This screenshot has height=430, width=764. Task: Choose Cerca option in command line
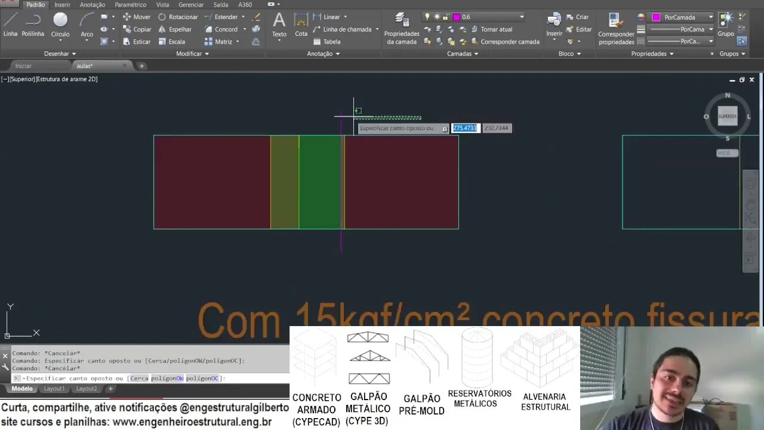pos(139,378)
